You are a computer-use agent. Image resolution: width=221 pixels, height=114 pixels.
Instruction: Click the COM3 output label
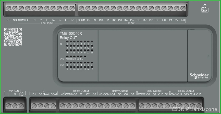[174, 94]
